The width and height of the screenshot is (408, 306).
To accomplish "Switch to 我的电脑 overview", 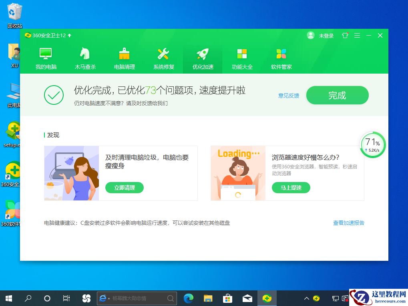I will click(45, 57).
